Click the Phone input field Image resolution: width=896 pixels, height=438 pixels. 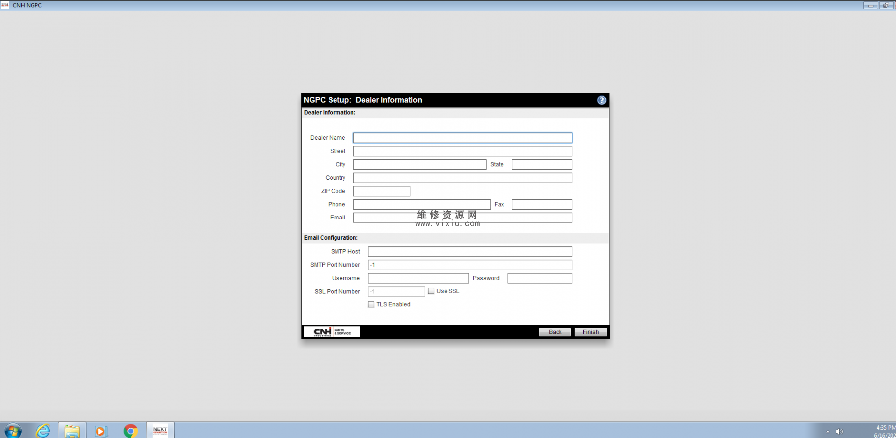pos(422,204)
